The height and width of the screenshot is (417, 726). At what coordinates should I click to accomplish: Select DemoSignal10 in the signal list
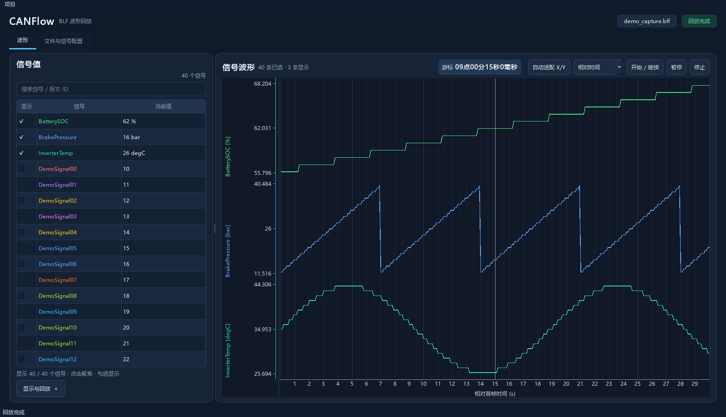(58, 327)
